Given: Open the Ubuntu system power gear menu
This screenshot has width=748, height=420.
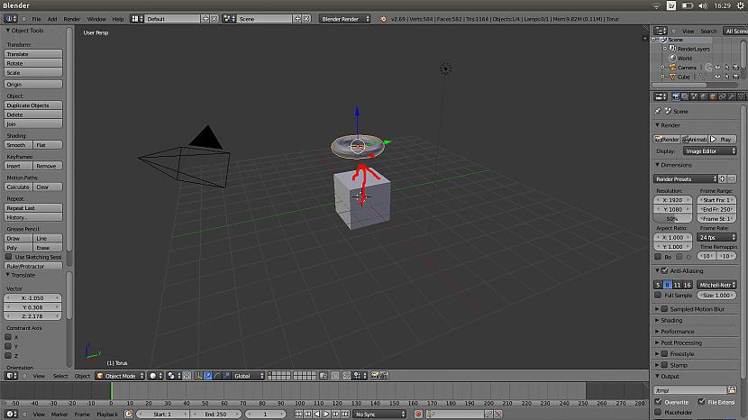Looking at the screenshot, I should pyautogui.click(x=741, y=5).
